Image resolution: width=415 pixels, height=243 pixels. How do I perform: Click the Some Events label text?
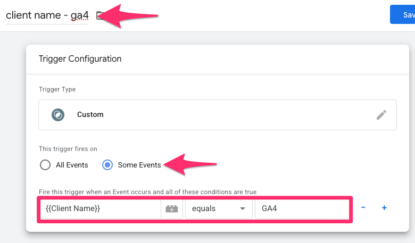(x=139, y=165)
